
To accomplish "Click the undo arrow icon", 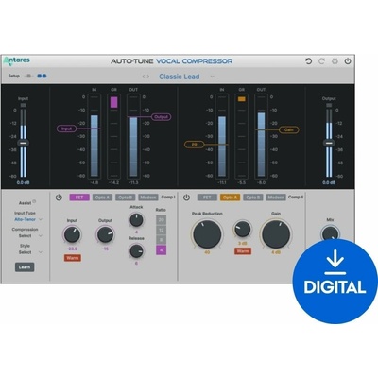I will pyautogui.click(x=309, y=61).
